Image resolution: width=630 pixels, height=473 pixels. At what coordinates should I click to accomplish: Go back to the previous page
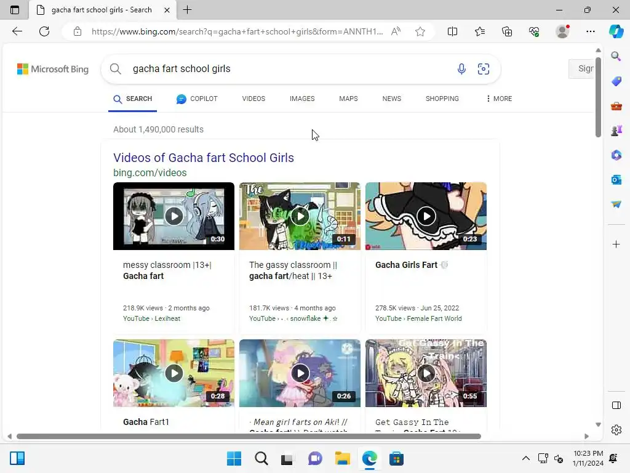tap(17, 31)
